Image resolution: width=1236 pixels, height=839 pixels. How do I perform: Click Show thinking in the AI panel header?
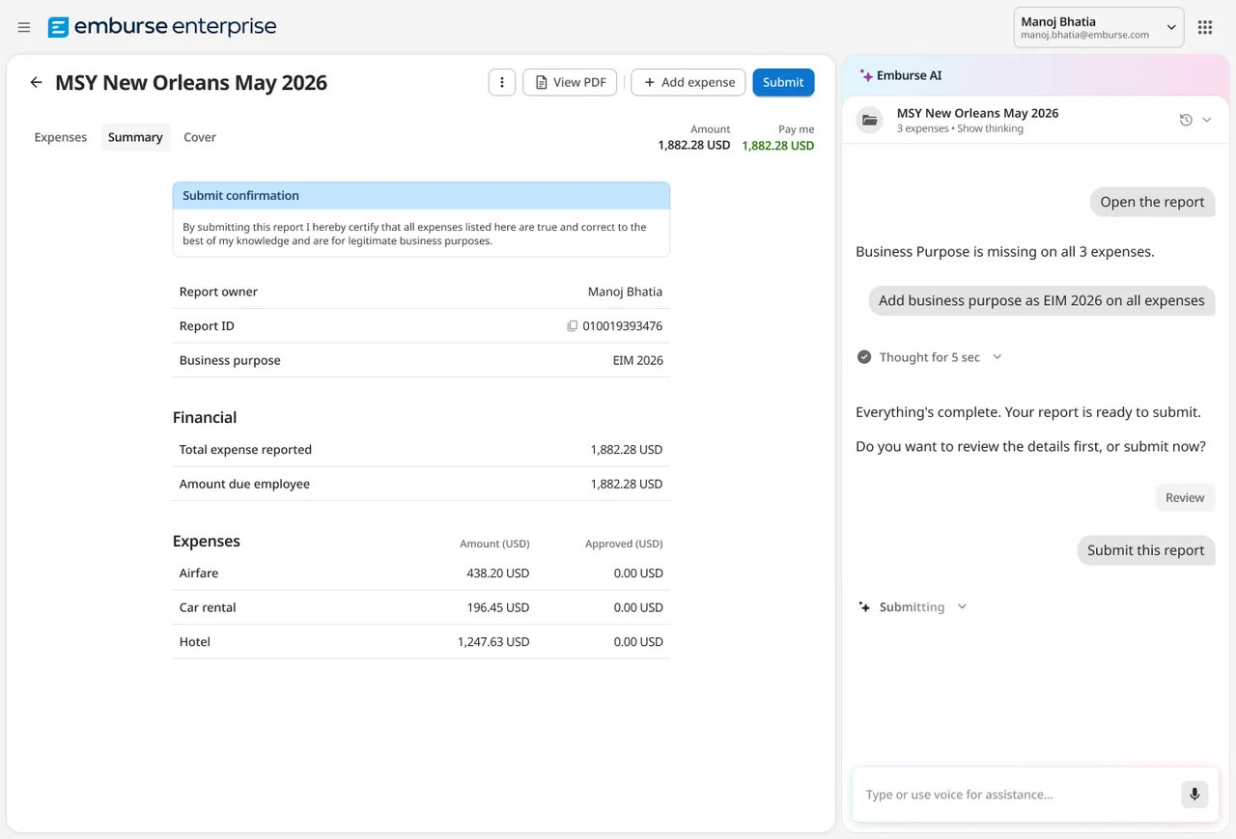(x=990, y=128)
